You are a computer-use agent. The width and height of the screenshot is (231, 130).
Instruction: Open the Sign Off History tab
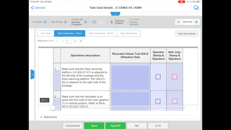[128, 33]
